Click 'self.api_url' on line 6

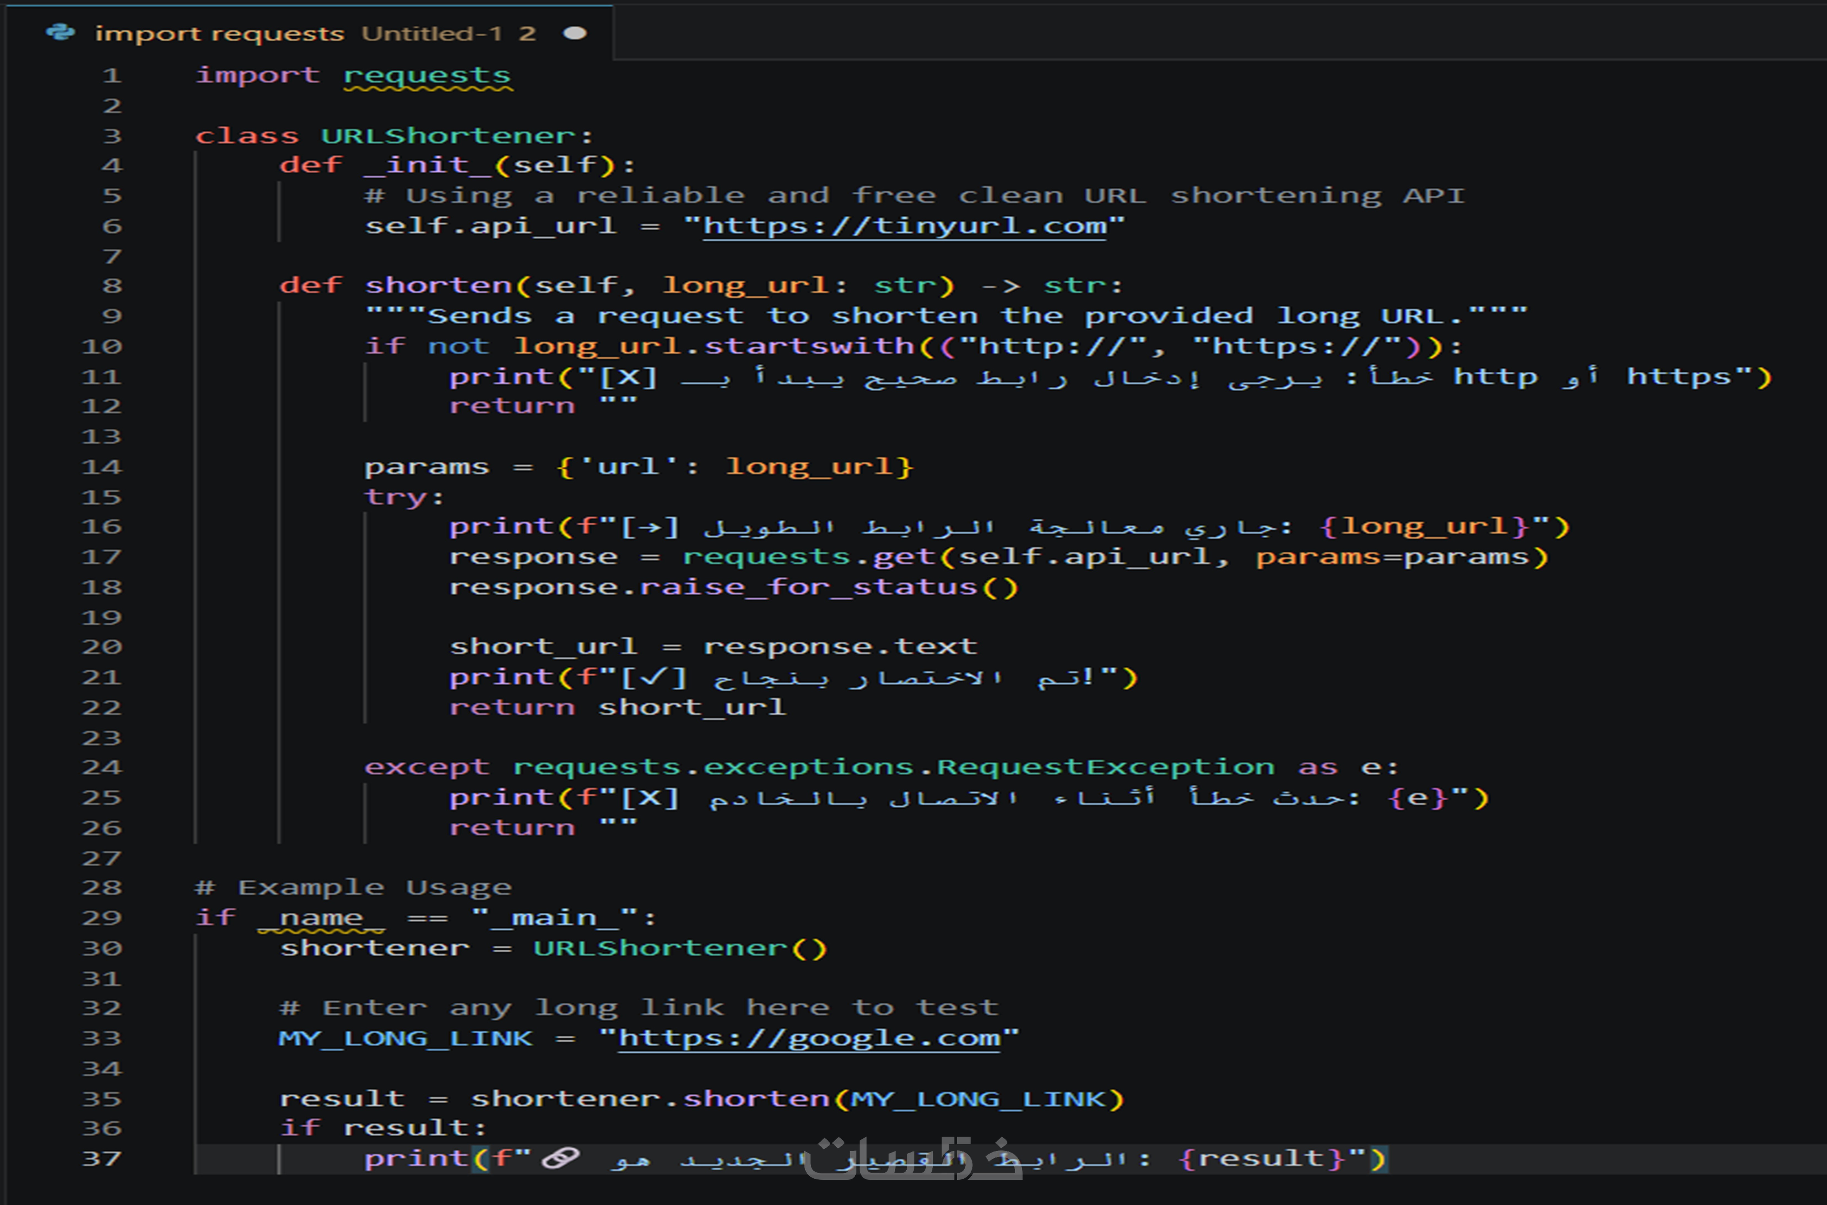[491, 226]
